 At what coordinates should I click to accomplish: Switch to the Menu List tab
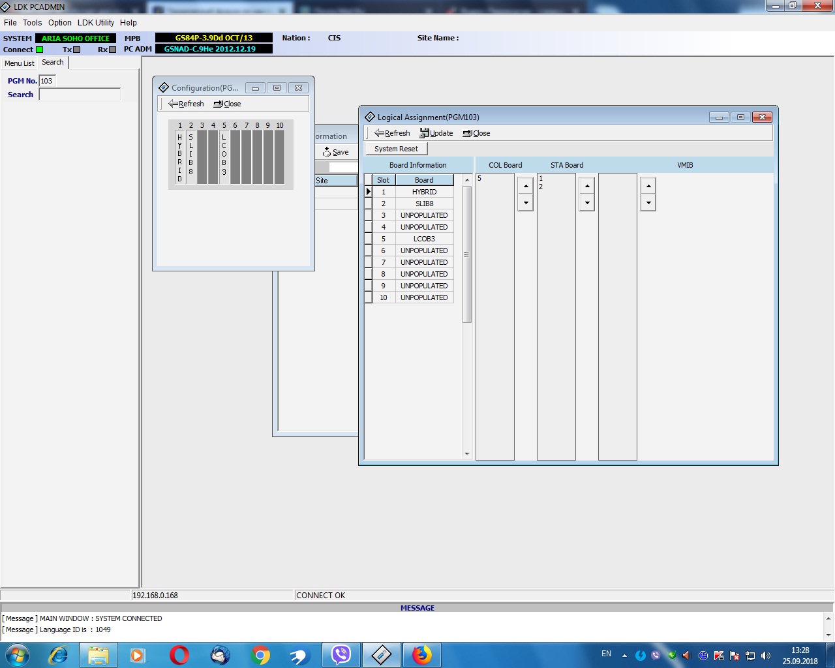[20, 63]
